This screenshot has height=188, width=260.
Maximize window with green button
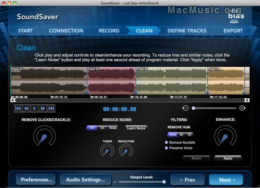pyautogui.click(x=15, y=3)
